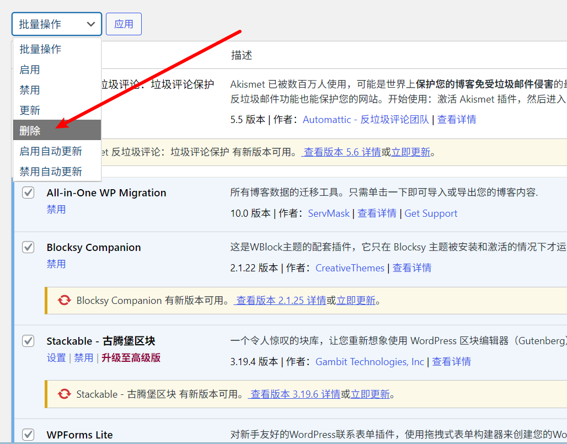Uncheck the Blocksy Companion checkbox

pos(28,247)
